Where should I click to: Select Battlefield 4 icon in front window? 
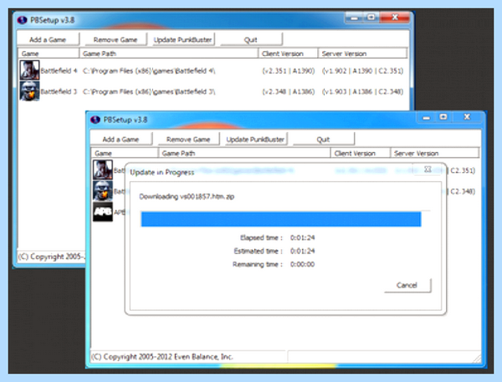click(103, 170)
